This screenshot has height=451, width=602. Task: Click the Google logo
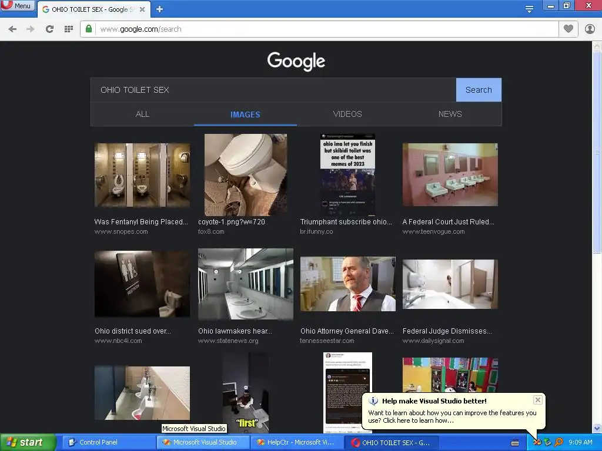tap(296, 61)
